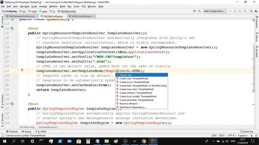This screenshot has height=145, width=259.
Task: Toggle the ENG keyboard language indicator
Action: coord(233,141)
